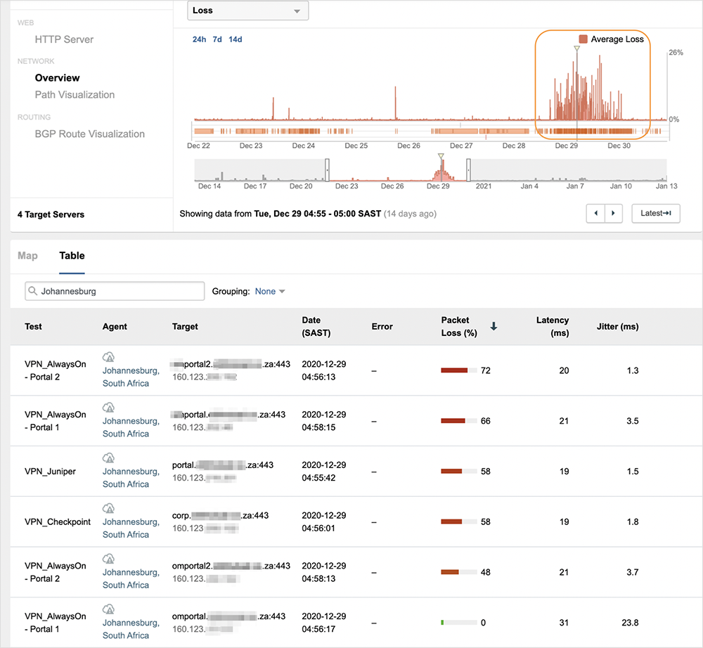The height and width of the screenshot is (648, 703).
Task: Click cloud agent icon in VPN_Juniper row
Action: pos(108,458)
